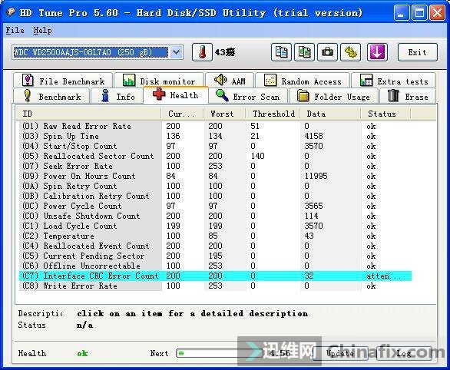Viewport: 450px width, 370px height.
Task: Click the Log button
Action: (x=403, y=353)
